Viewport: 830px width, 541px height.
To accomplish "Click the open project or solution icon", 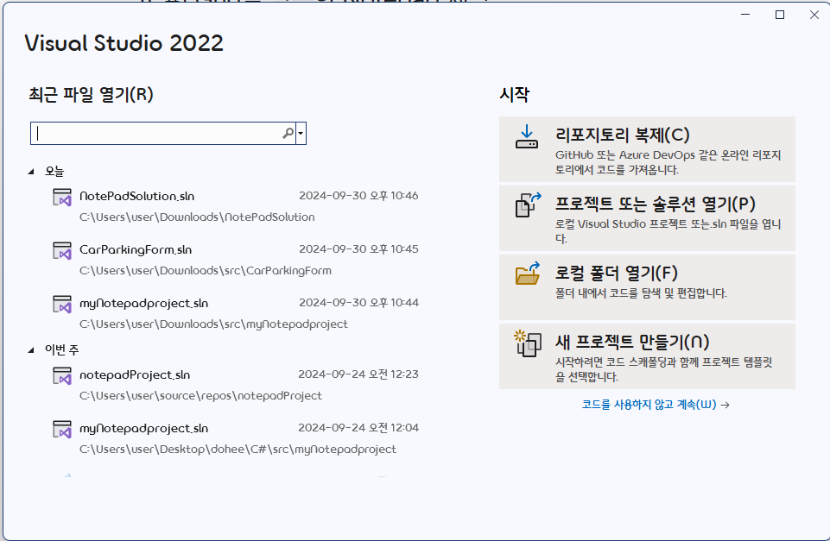I will click(528, 204).
